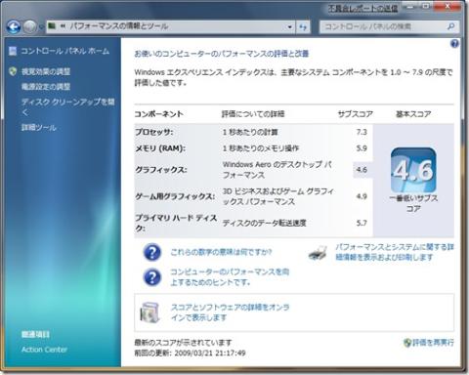Click 評価を再実行 link
The width and height of the screenshot is (469, 375).
click(433, 343)
